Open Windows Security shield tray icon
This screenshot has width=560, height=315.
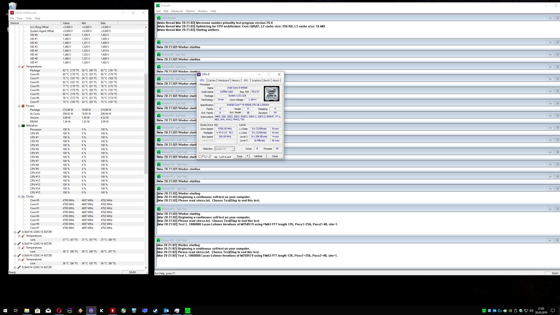(521, 311)
